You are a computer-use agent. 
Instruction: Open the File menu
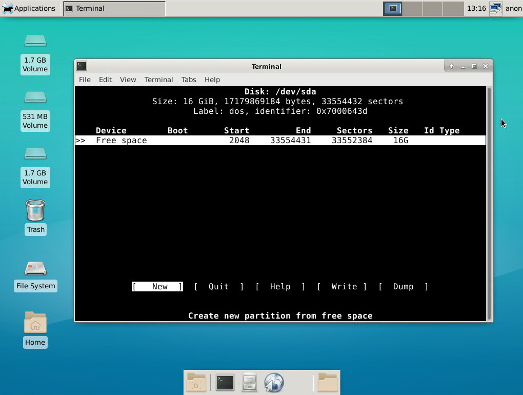tap(85, 80)
